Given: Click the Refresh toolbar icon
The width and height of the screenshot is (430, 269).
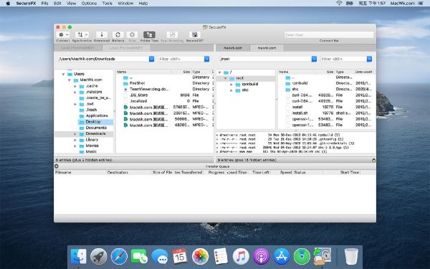Looking at the screenshot, I should tap(118, 35).
